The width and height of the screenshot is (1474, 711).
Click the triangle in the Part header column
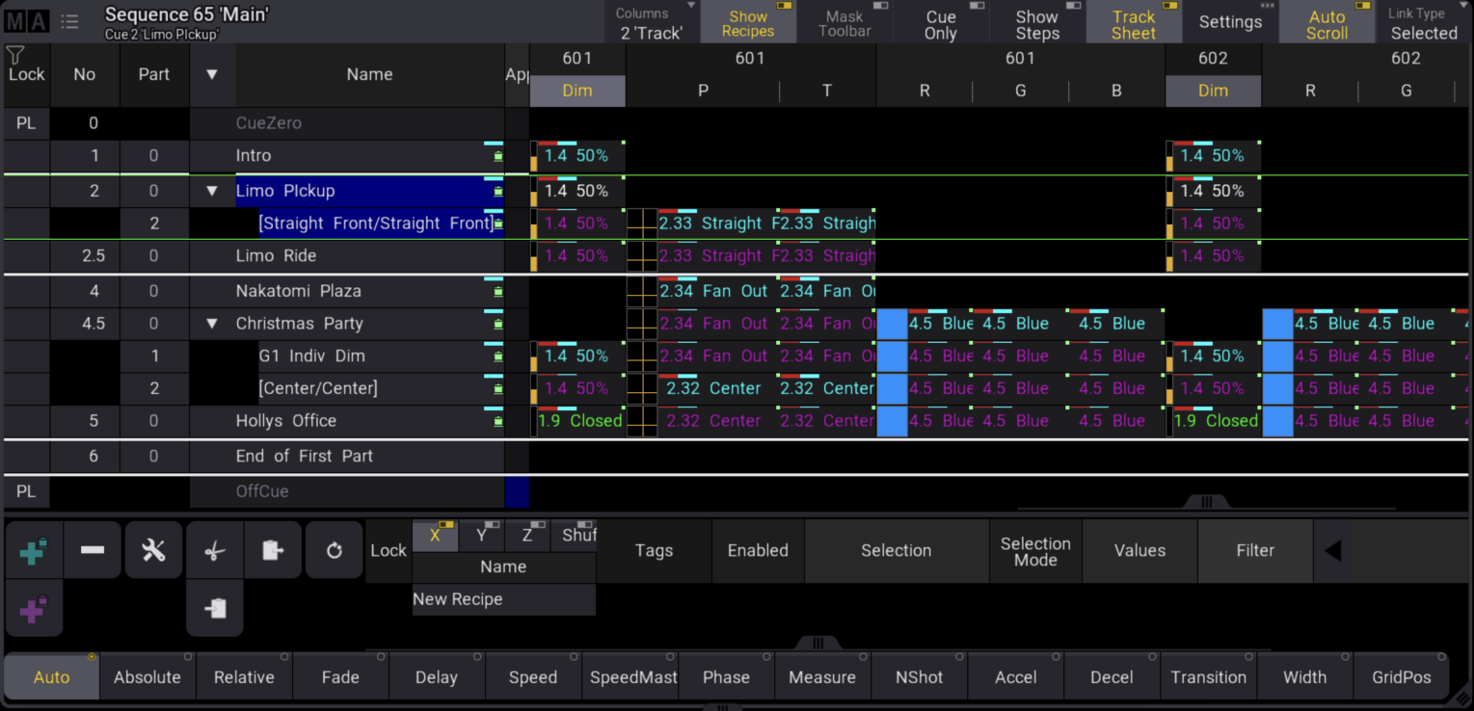pos(212,74)
